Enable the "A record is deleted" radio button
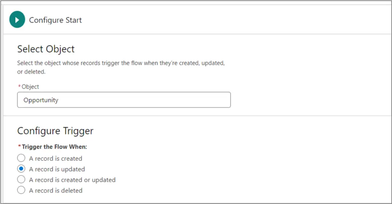The image size is (392, 204). pyautogui.click(x=21, y=190)
